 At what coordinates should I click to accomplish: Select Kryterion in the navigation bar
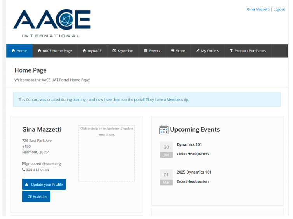[x=123, y=51]
